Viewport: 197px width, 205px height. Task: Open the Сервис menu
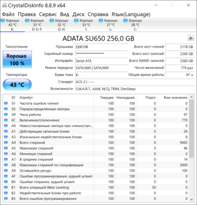[48, 14]
